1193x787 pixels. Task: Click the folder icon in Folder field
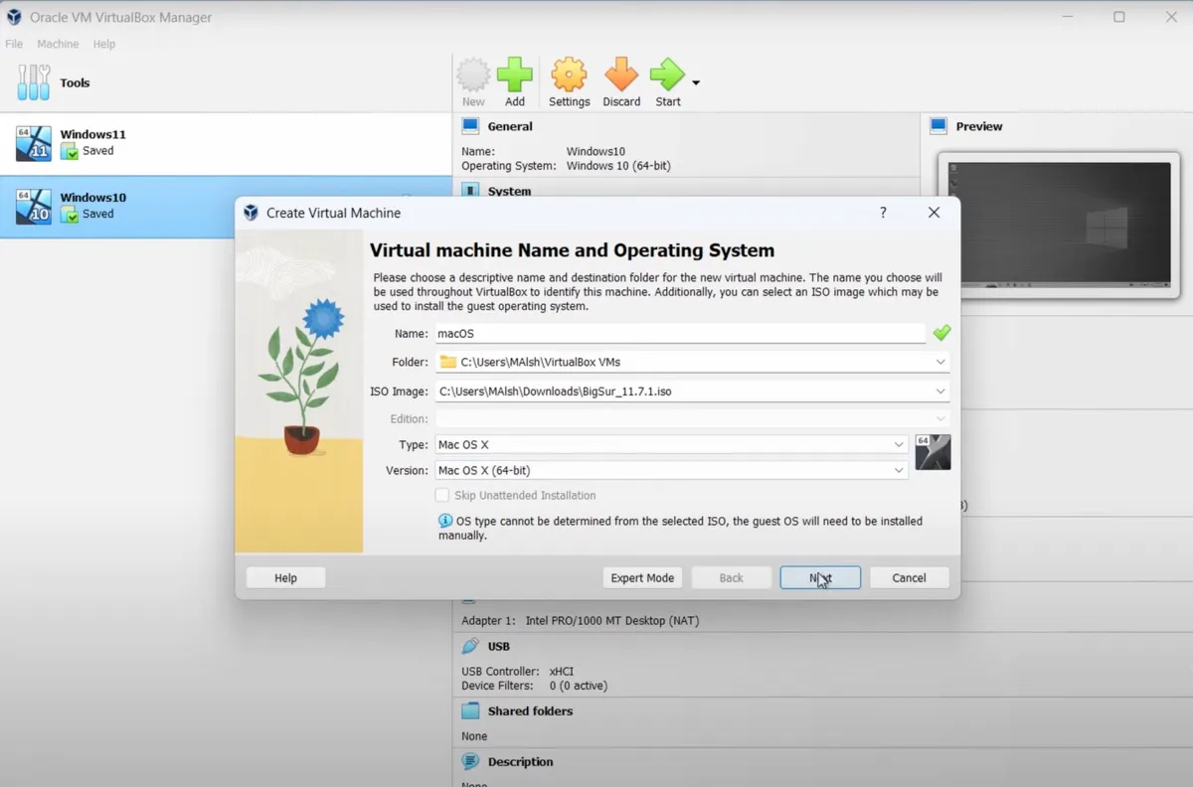pyautogui.click(x=448, y=362)
